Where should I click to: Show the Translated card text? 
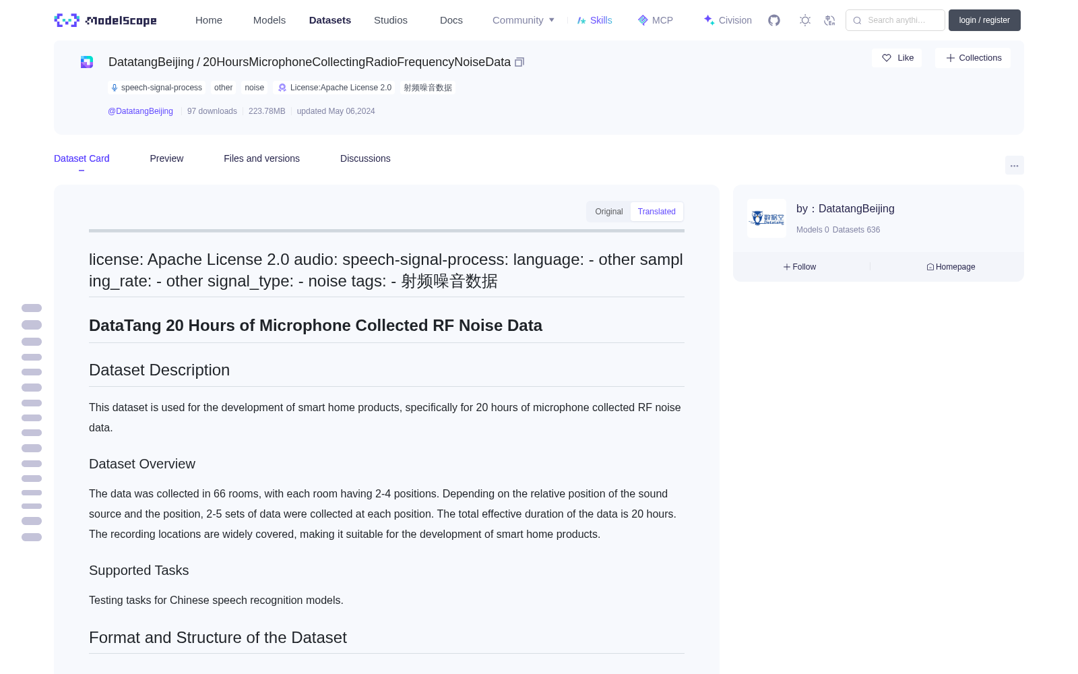pos(657,212)
